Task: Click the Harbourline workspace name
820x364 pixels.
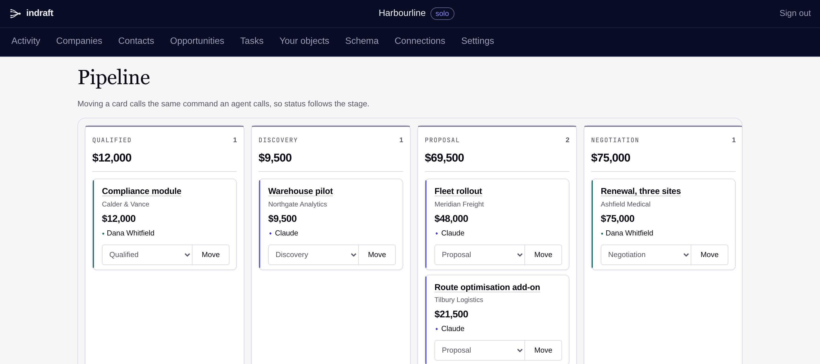Action: (x=402, y=13)
